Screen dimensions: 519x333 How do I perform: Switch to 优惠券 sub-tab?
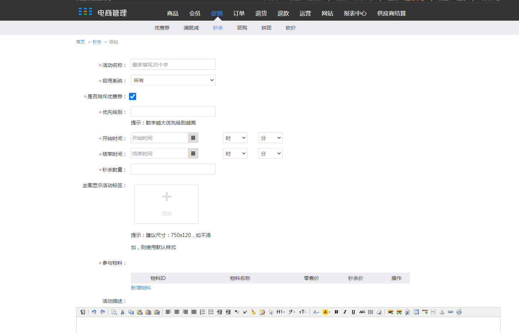click(x=162, y=28)
